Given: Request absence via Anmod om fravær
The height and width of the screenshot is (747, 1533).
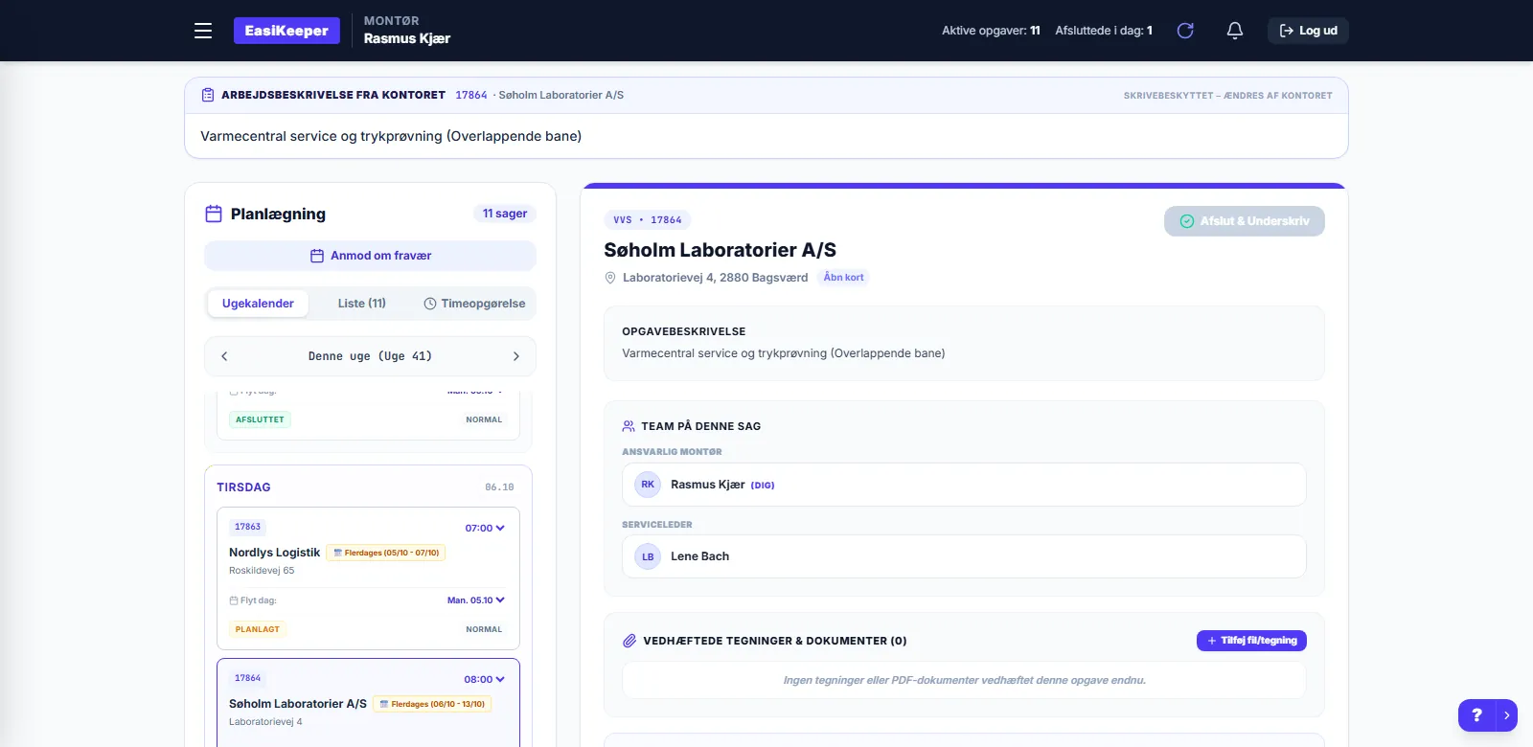Looking at the screenshot, I should tap(370, 256).
